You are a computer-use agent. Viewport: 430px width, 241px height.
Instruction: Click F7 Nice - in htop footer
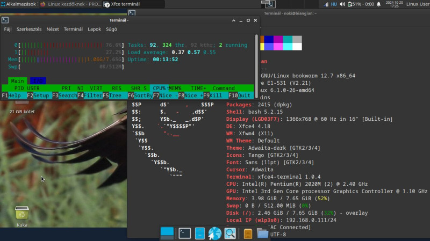click(166, 96)
